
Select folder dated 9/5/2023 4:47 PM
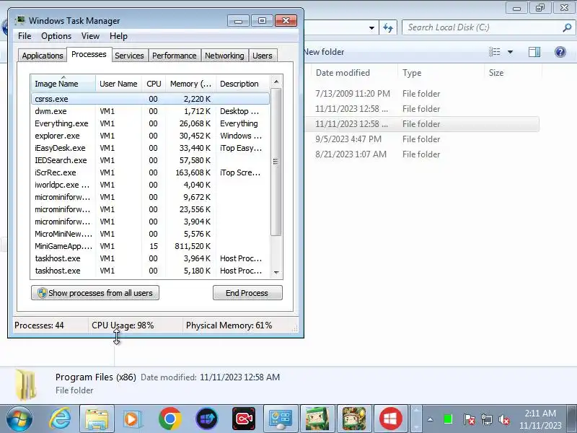click(x=422, y=139)
